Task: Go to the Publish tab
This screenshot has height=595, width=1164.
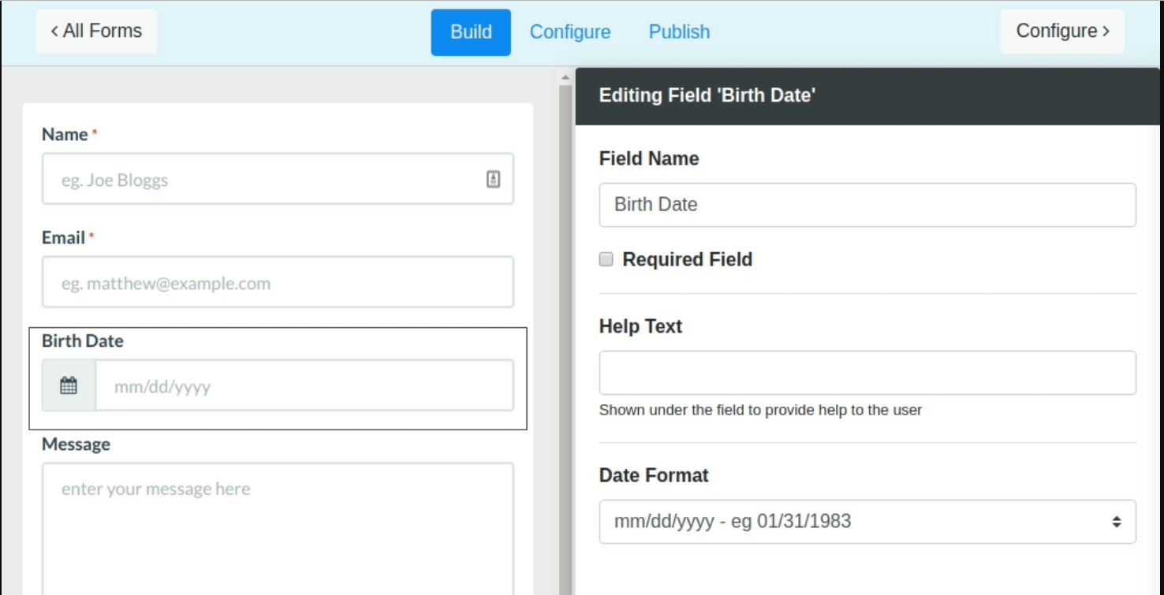Action: 679,32
